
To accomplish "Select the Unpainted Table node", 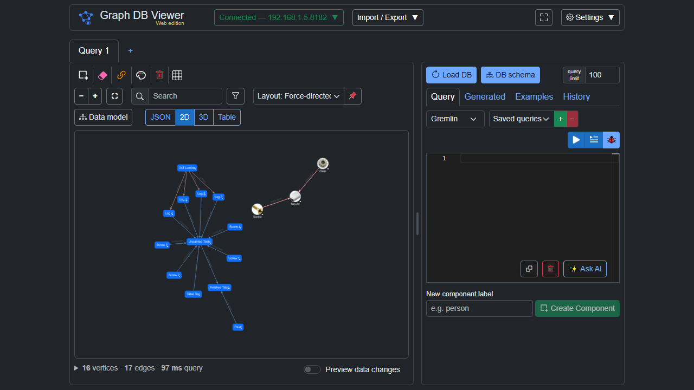I will tap(199, 242).
